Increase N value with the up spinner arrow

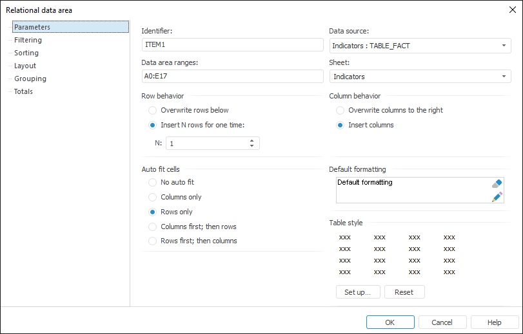coord(252,140)
